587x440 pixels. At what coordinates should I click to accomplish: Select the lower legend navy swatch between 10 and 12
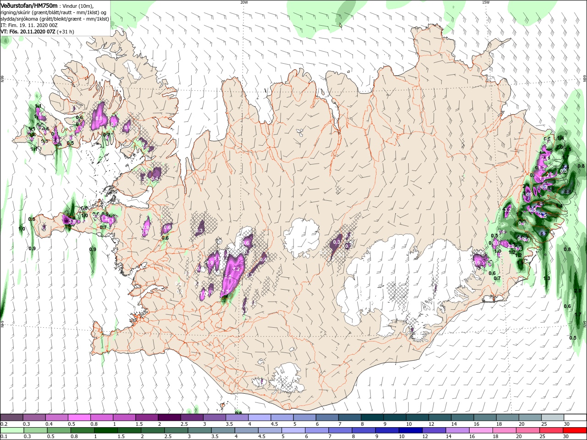(410, 430)
